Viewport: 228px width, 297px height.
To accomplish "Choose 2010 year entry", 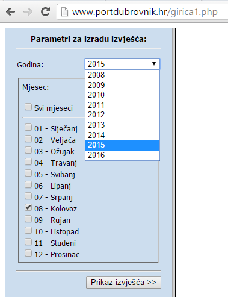I will (x=122, y=95).
